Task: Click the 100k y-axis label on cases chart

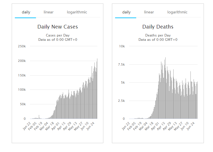Action: (x=22, y=90)
